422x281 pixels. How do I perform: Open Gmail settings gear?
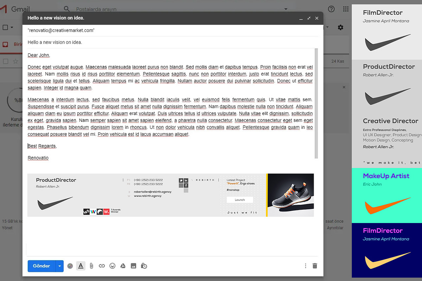[x=340, y=27]
